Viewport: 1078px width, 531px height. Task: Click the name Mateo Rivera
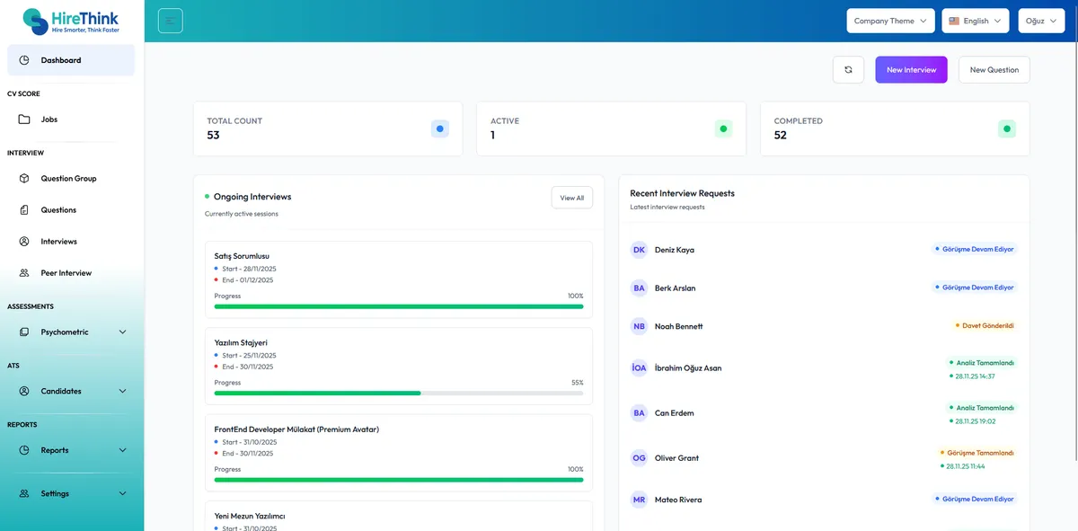(678, 500)
